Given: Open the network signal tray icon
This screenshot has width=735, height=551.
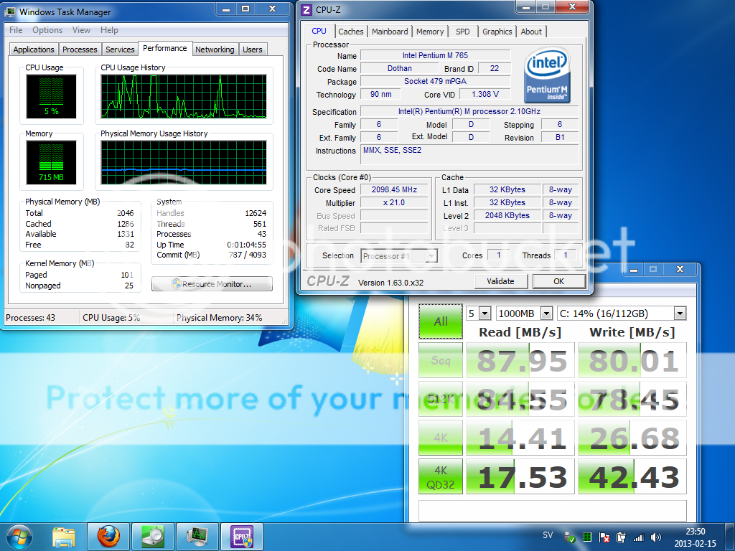Looking at the screenshot, I should click(x=637, y=537).
